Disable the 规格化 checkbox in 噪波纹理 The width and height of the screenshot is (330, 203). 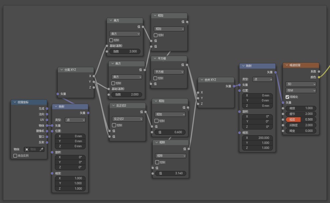(x=288, y=97)
